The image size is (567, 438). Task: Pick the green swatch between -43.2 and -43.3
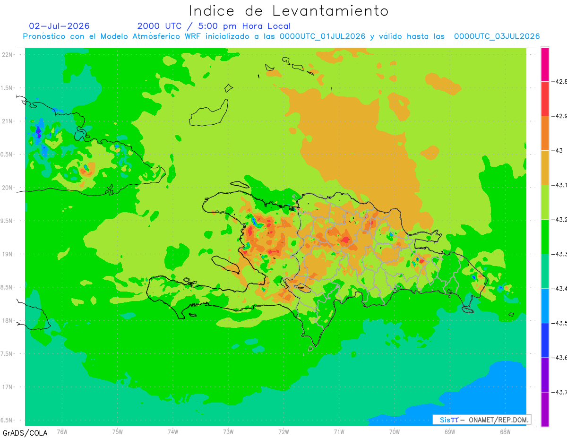click(x=545, y=237)
